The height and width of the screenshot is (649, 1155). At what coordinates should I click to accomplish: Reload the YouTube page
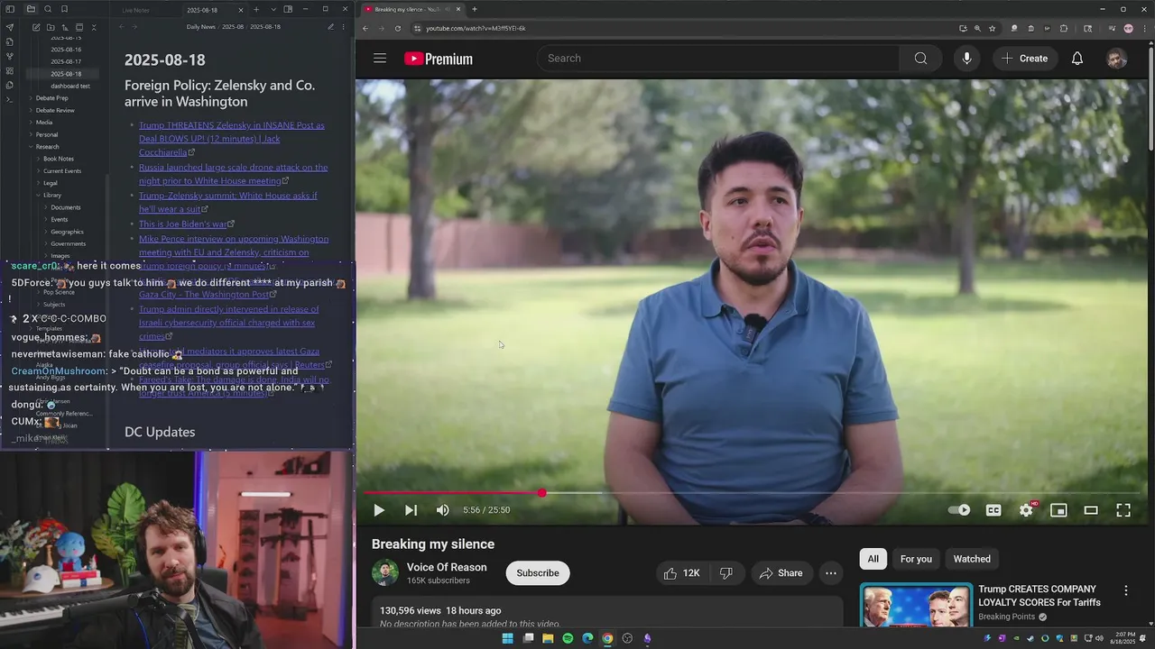point(398,28)
